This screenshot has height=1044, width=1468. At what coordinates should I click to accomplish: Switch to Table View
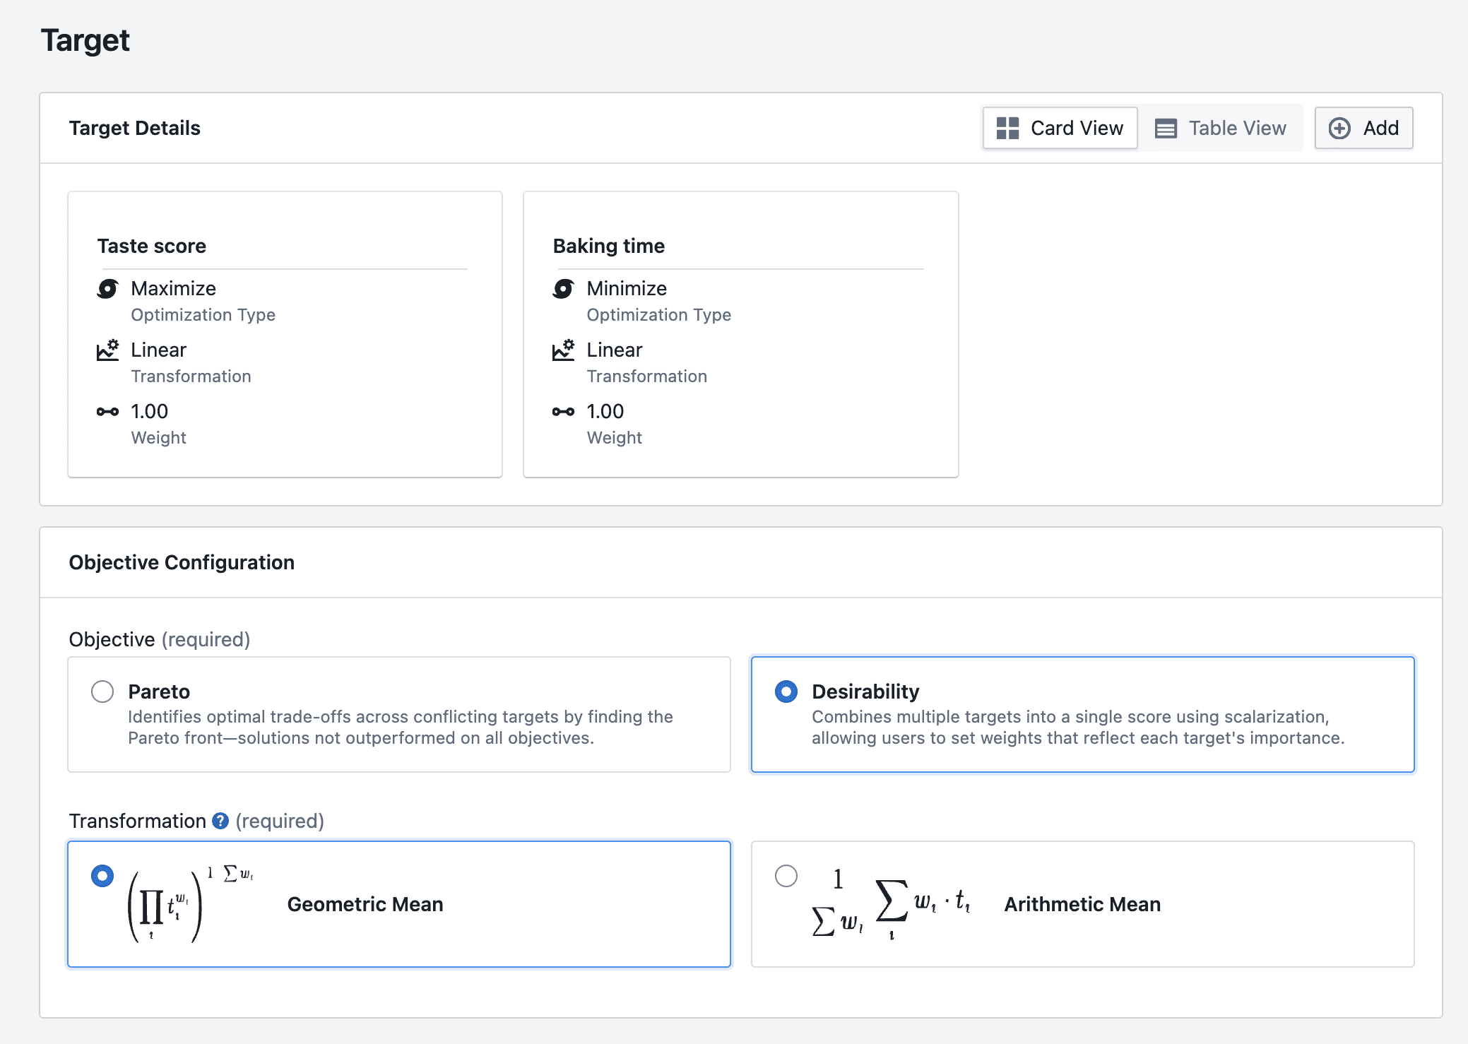click(x=1222, y=128)
